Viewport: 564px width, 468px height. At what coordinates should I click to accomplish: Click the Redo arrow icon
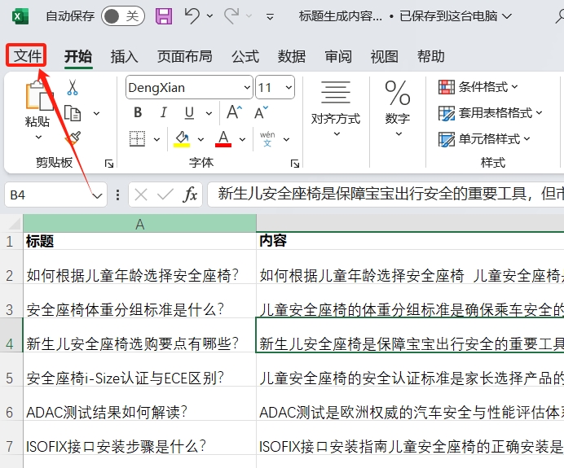tap(231, 15)
